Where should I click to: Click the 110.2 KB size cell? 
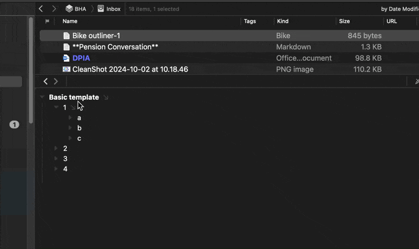point(368,69)
